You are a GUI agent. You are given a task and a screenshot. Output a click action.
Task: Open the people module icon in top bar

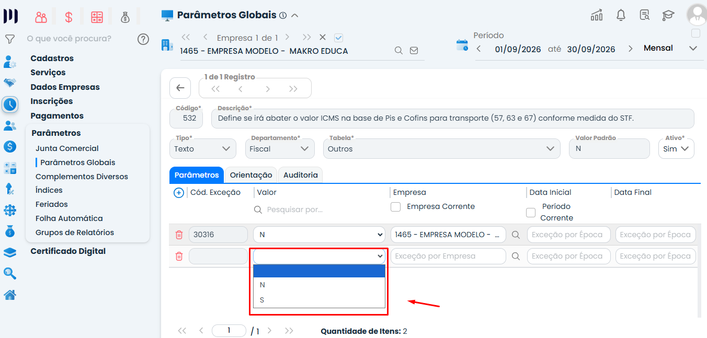(41, 17)
